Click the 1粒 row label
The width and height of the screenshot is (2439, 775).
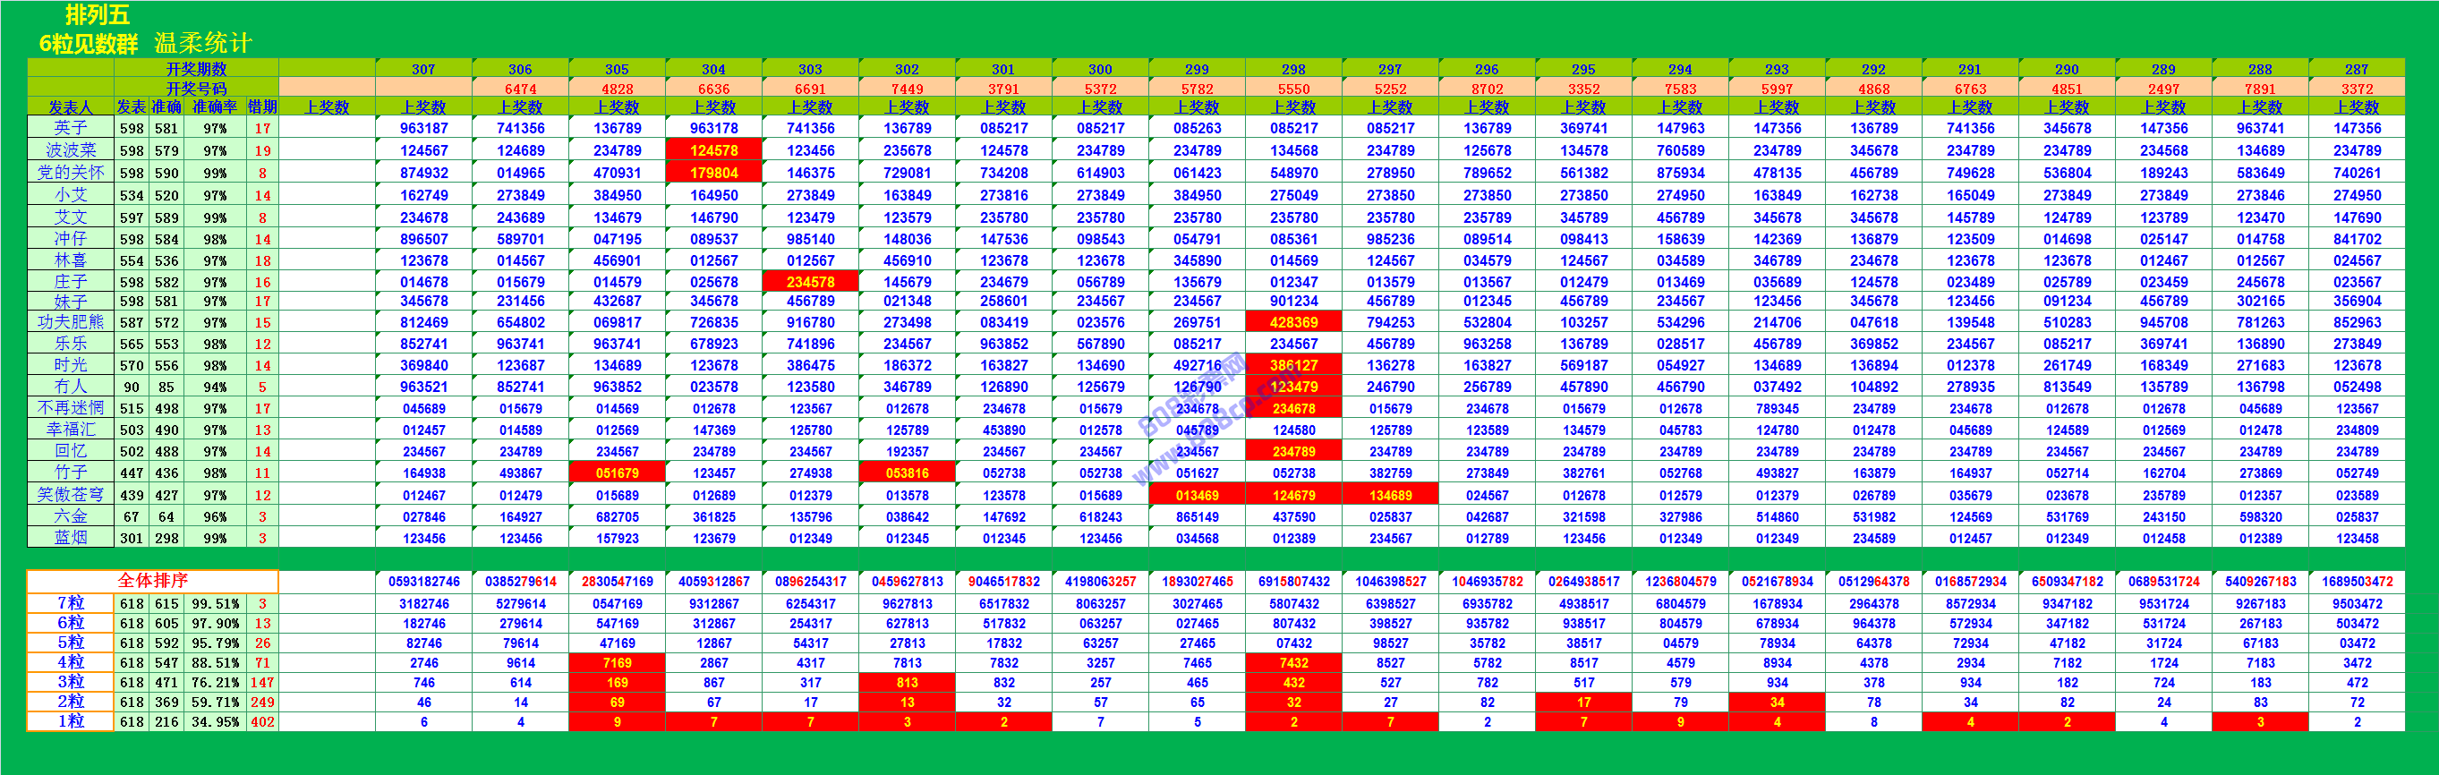click(x=70, y=721)
